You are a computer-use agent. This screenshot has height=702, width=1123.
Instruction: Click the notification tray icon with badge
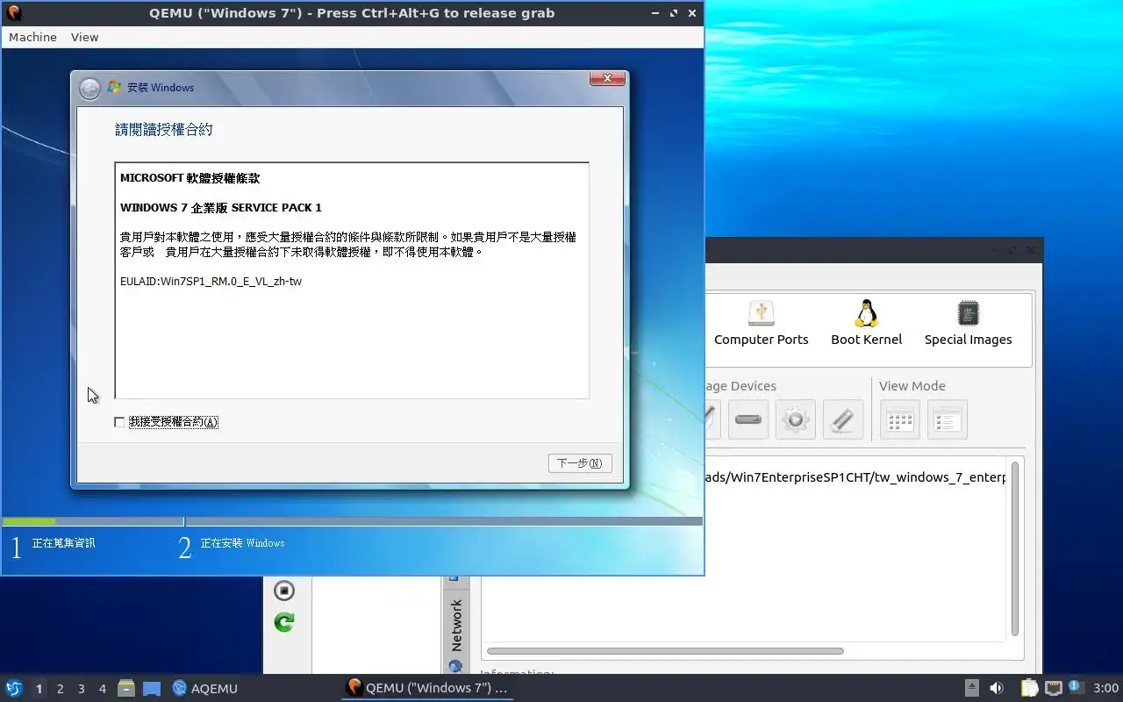click(x=1076, y=687)
